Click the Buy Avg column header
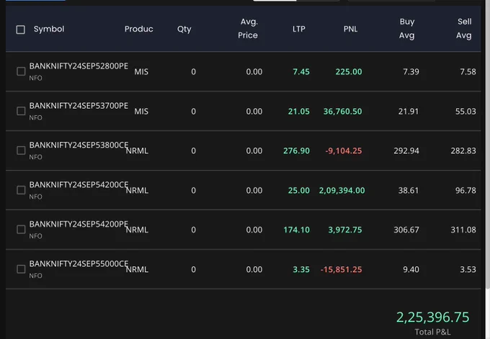This screenshot has width=490, height=339. point(407,28)
